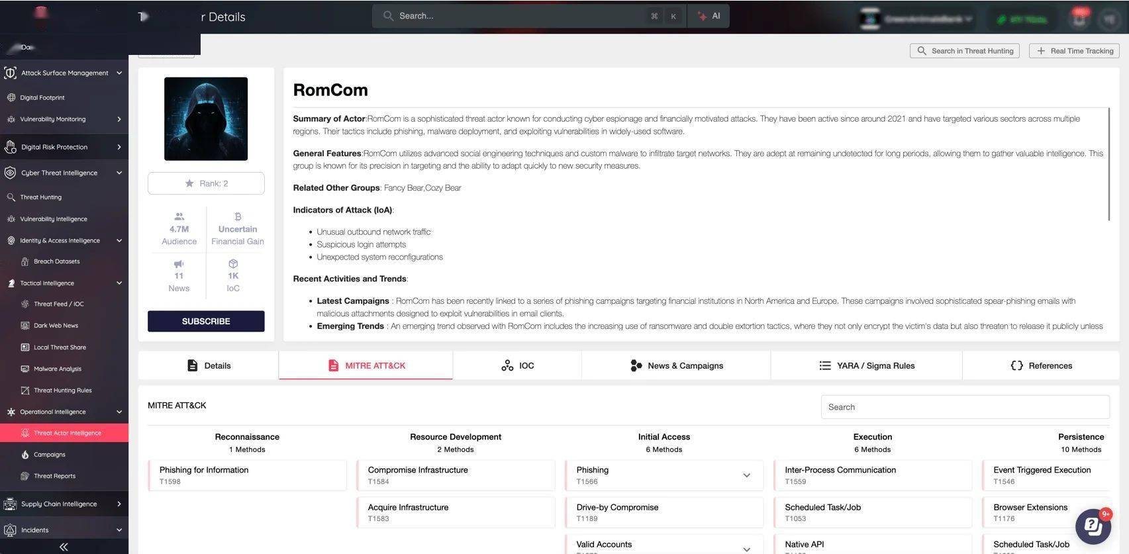Collapse Operational Intelligence chevron
Image resolution: width=1129 pixels, height=554 pixels.
(119, 412)
